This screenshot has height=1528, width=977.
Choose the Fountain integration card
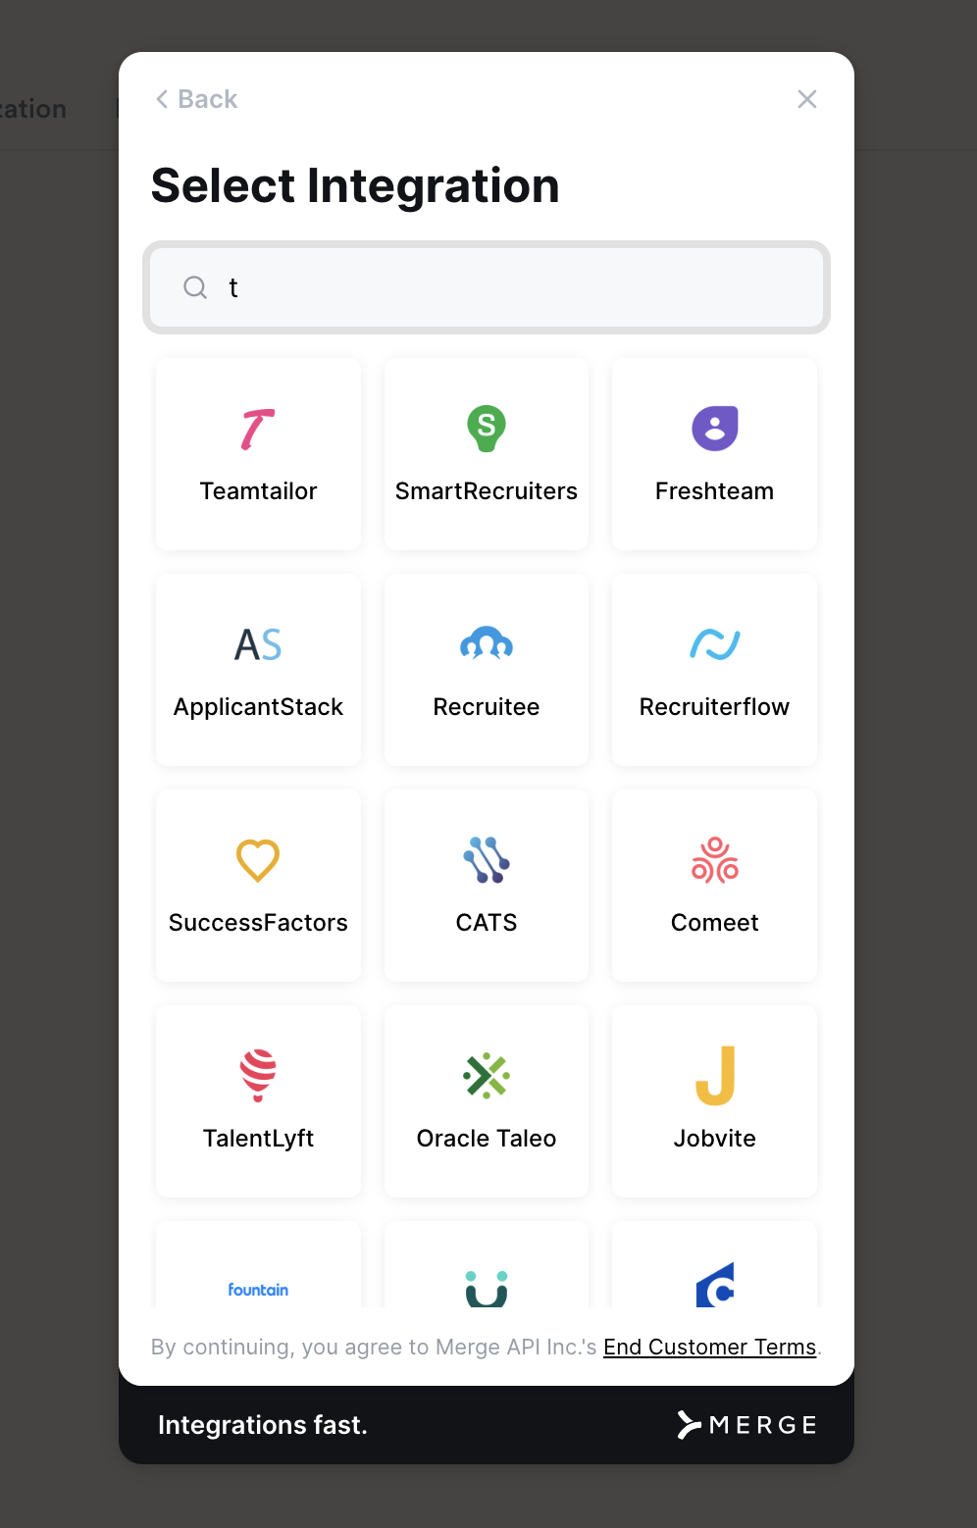click(258, 1264)
